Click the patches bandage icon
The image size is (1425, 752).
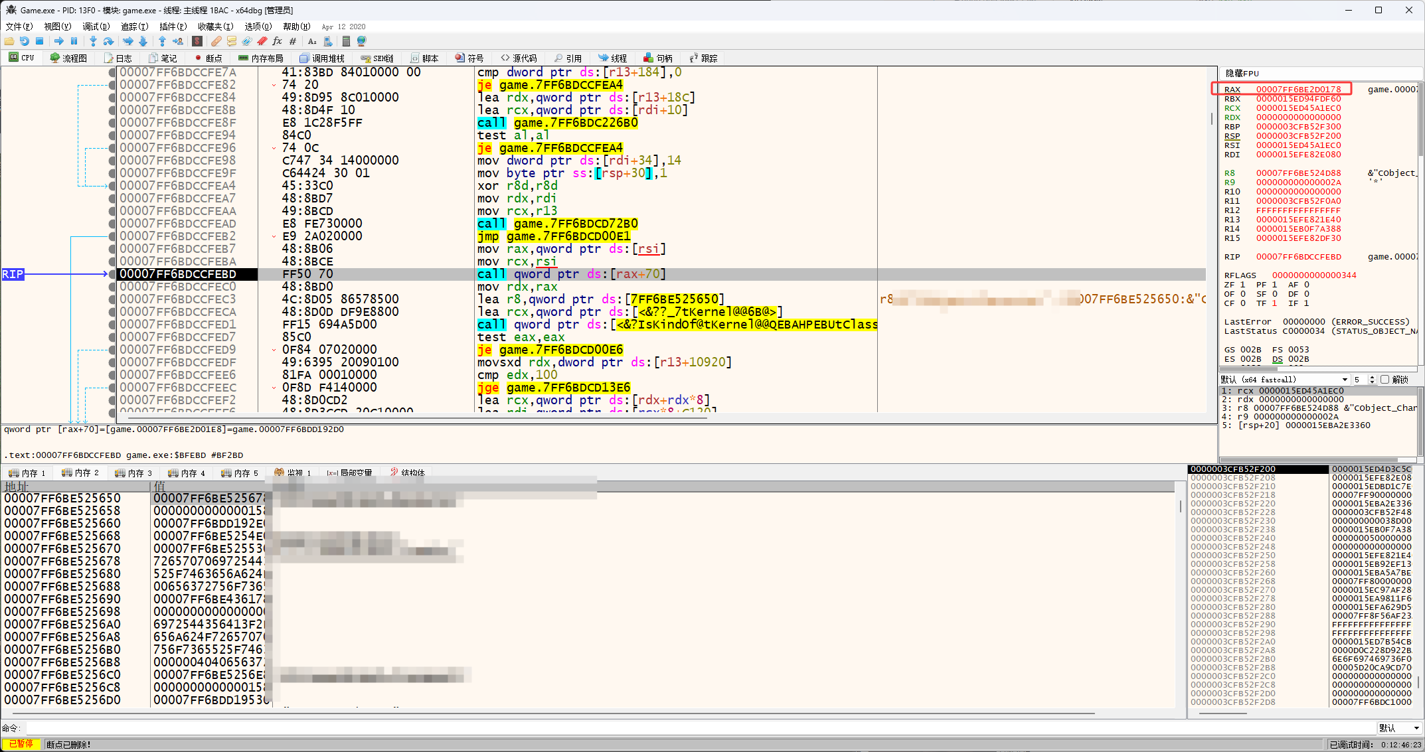[x=216, y=41]
